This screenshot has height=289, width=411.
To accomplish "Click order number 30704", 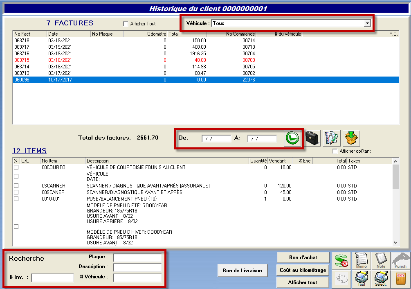I will pos(249,54).
